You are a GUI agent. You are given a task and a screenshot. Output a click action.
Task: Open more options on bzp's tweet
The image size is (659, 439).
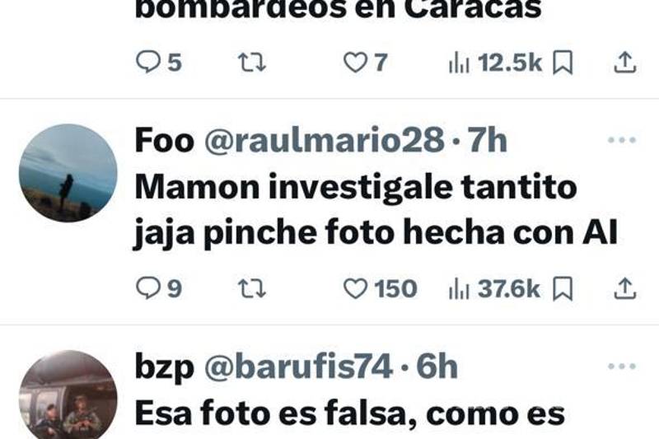coord(622,366)
